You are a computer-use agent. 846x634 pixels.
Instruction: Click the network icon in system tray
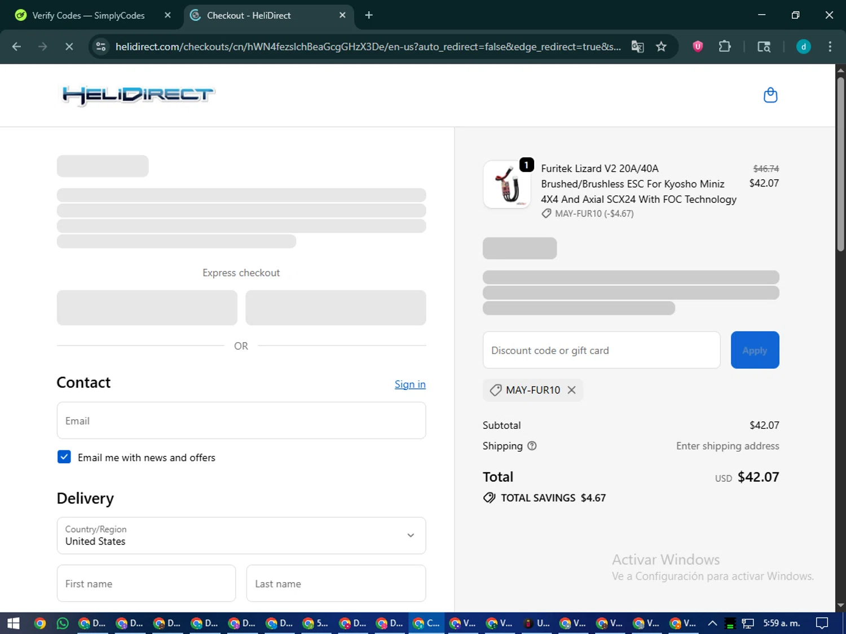tap(748, 623)
